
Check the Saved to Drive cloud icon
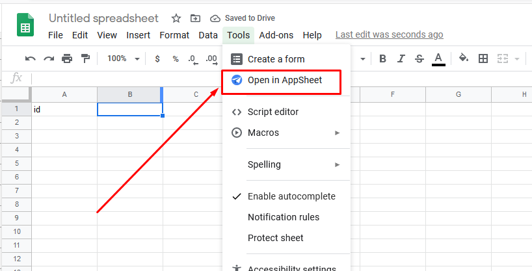coord(215,18)
